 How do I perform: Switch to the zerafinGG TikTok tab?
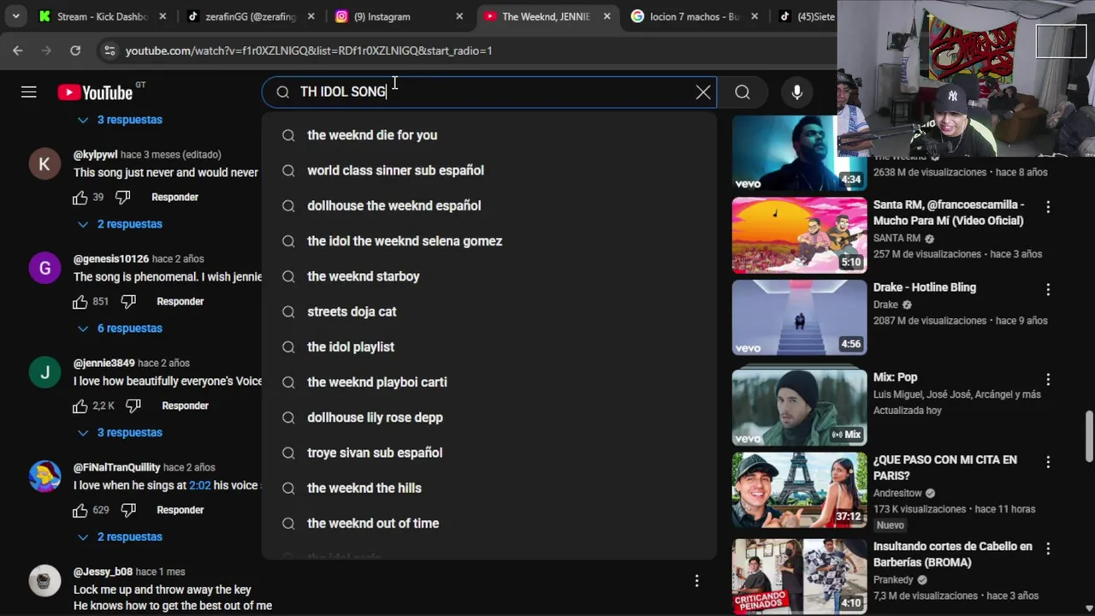coord(251,16)
